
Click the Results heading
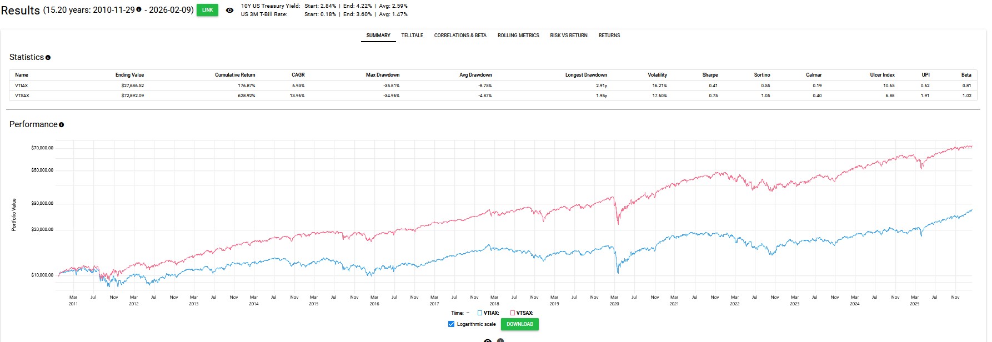pyautogui.click(x=21, y=11)
